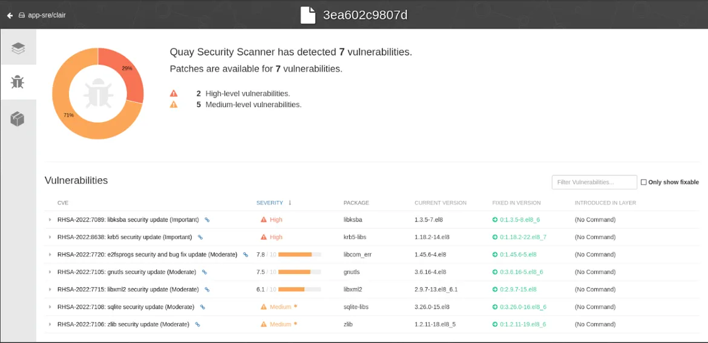Click link icon beside RHSA-2022:7089 libksba
This screenshot has height=343, width=708.
(x=207, y=220)
